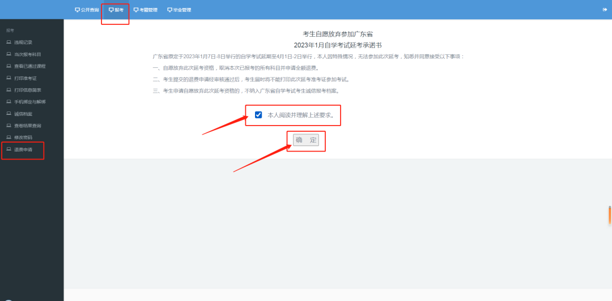Click the 本人阅读并理解上述要求 label text

click(x=300, y=115)
